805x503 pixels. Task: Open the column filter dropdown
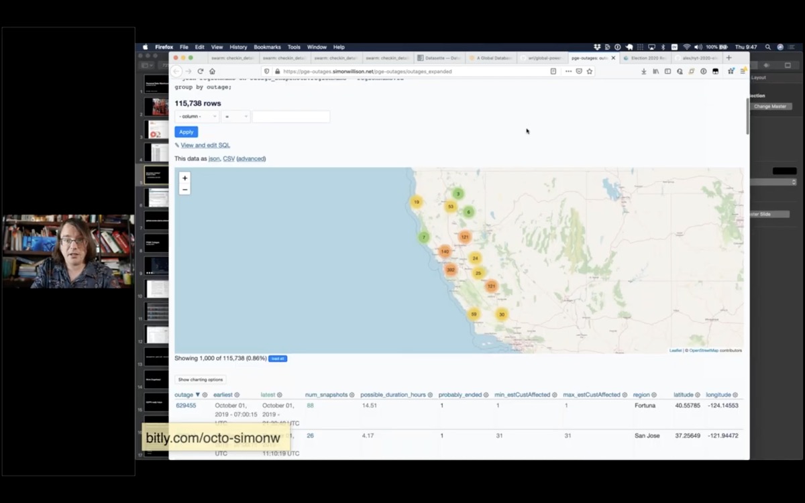pyautogui.click(x=197, y=116)
